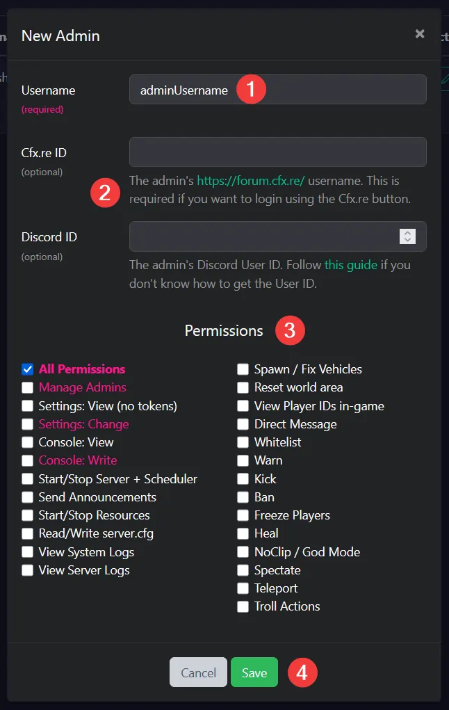Check Read/Write server.cfg permission
Screen dimensions: 449x710
[28, 533]
